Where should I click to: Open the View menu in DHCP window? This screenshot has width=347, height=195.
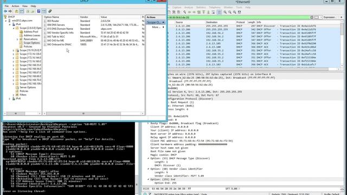point(25,6)
